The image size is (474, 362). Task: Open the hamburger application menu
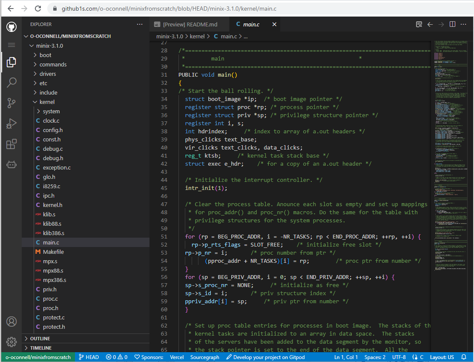coord(11,45)
